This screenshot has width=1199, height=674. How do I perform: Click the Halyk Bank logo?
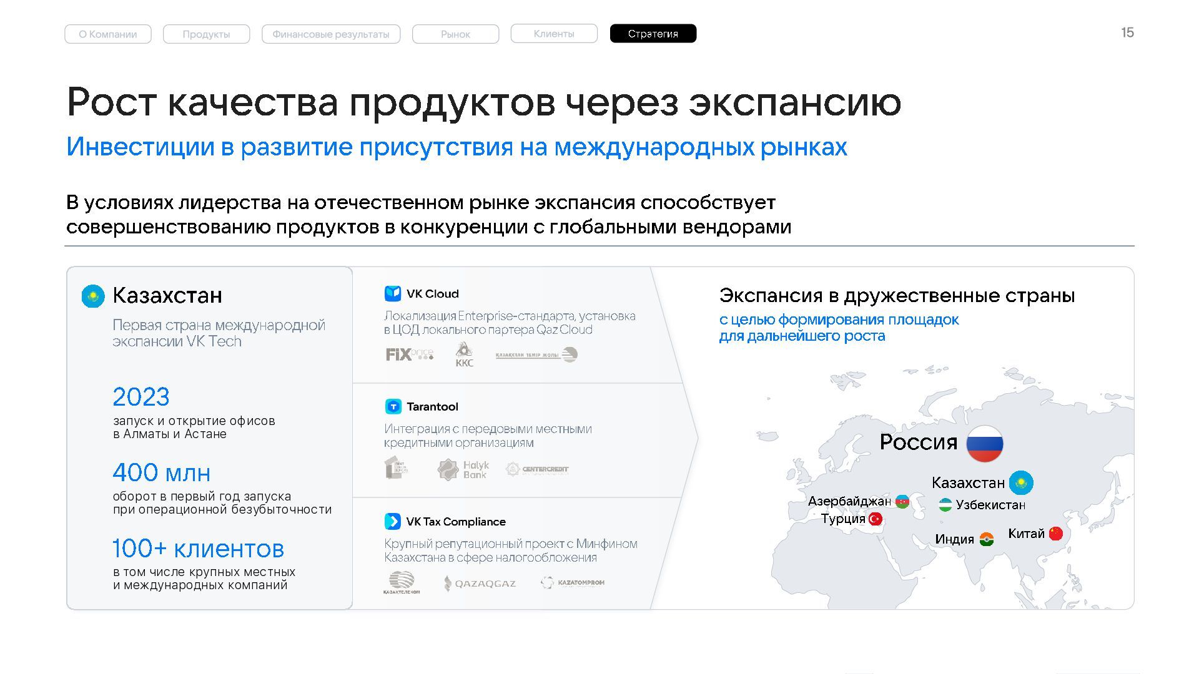[x=463, y=469]
